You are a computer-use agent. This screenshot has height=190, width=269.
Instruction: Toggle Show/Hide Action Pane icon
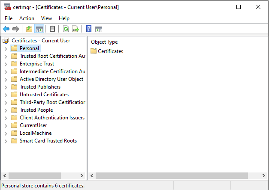pyautogui.click(x=99, y=29)
